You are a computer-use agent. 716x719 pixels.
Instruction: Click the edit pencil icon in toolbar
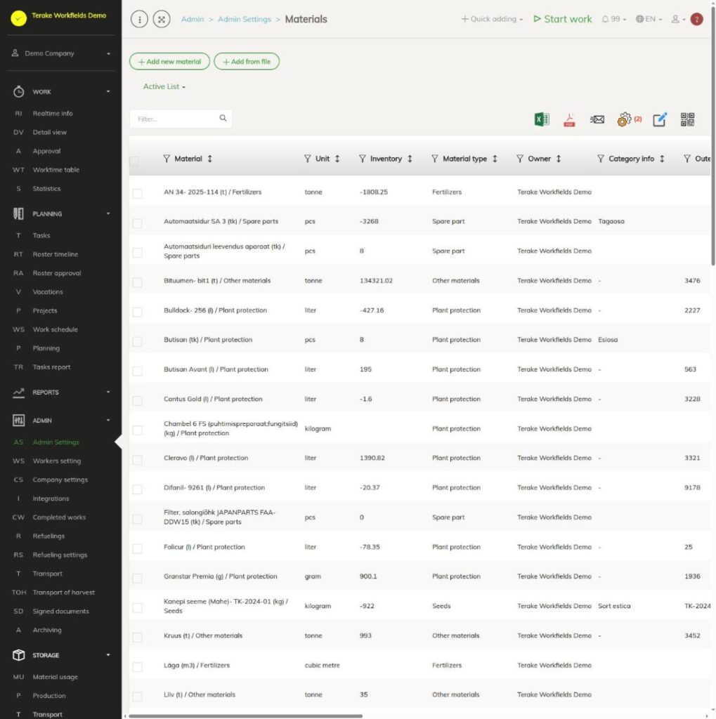pyautogui.click(x=660, y=119)
